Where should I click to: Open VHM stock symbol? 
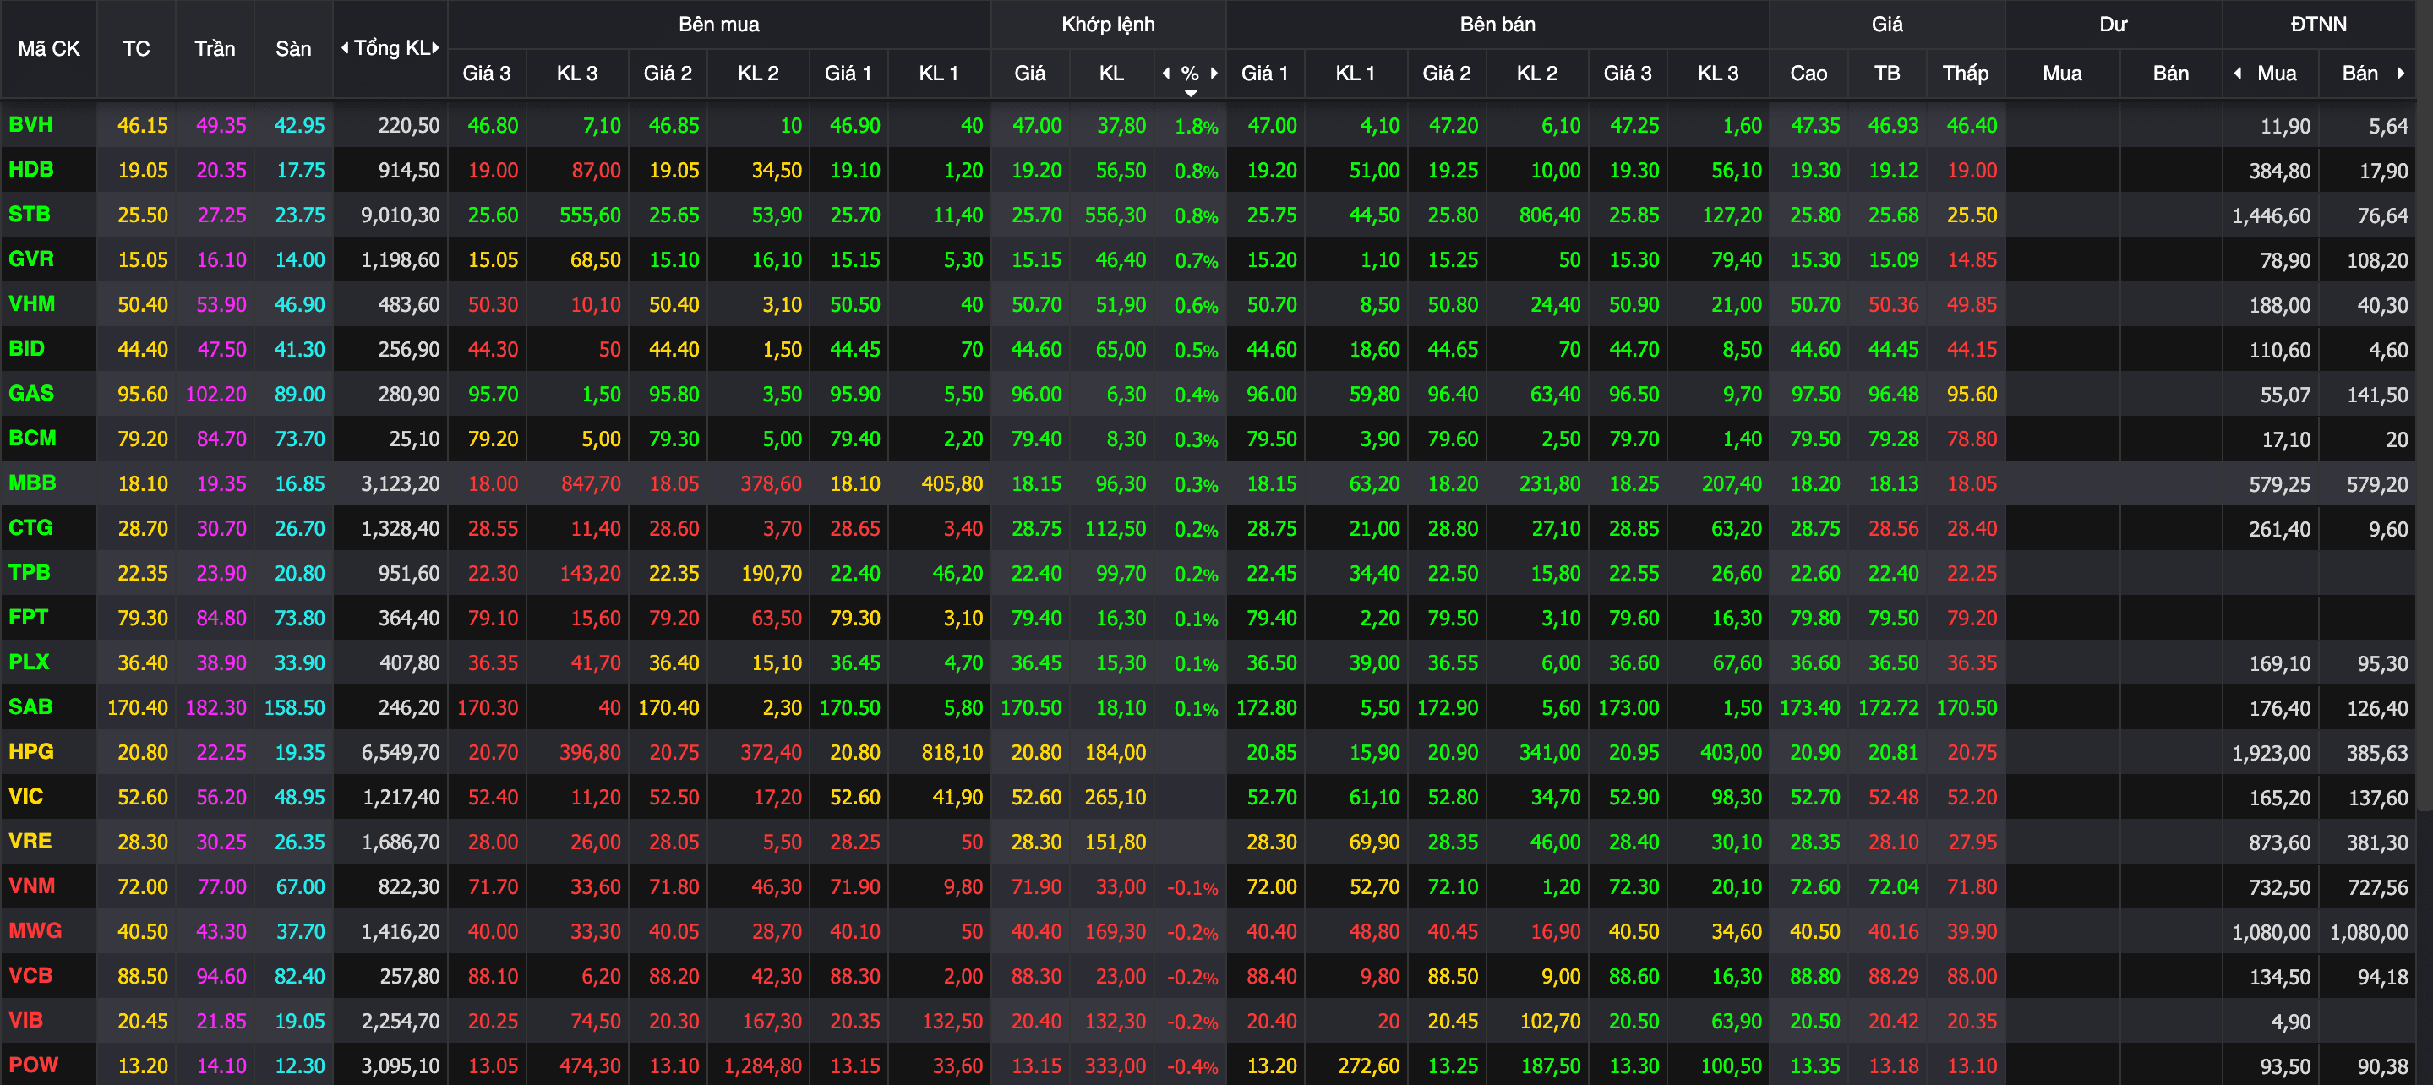tap(32, 304)
